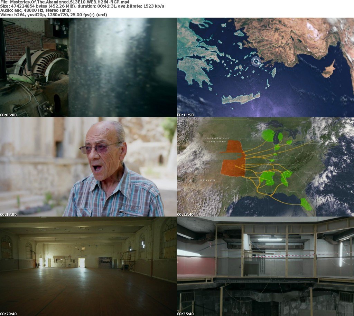This screenshot has height=316, width=354.
Task: Click the 00:35:40 timestamp label
Action: tap(185, 314)
